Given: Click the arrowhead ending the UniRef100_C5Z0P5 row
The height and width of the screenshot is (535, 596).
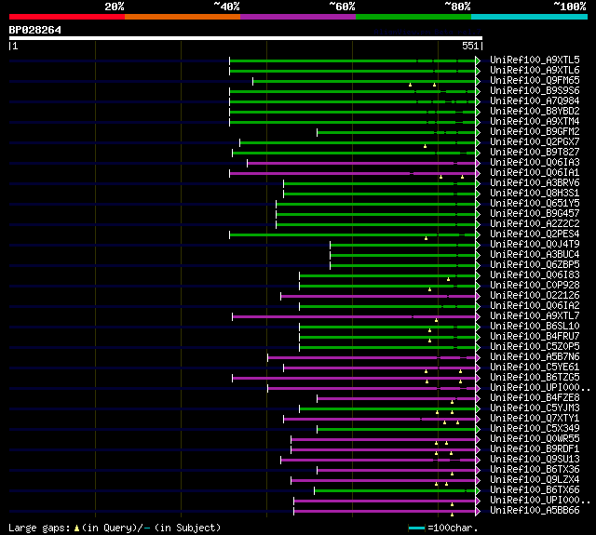Looking at the screenshot, I should coord(478,347).
